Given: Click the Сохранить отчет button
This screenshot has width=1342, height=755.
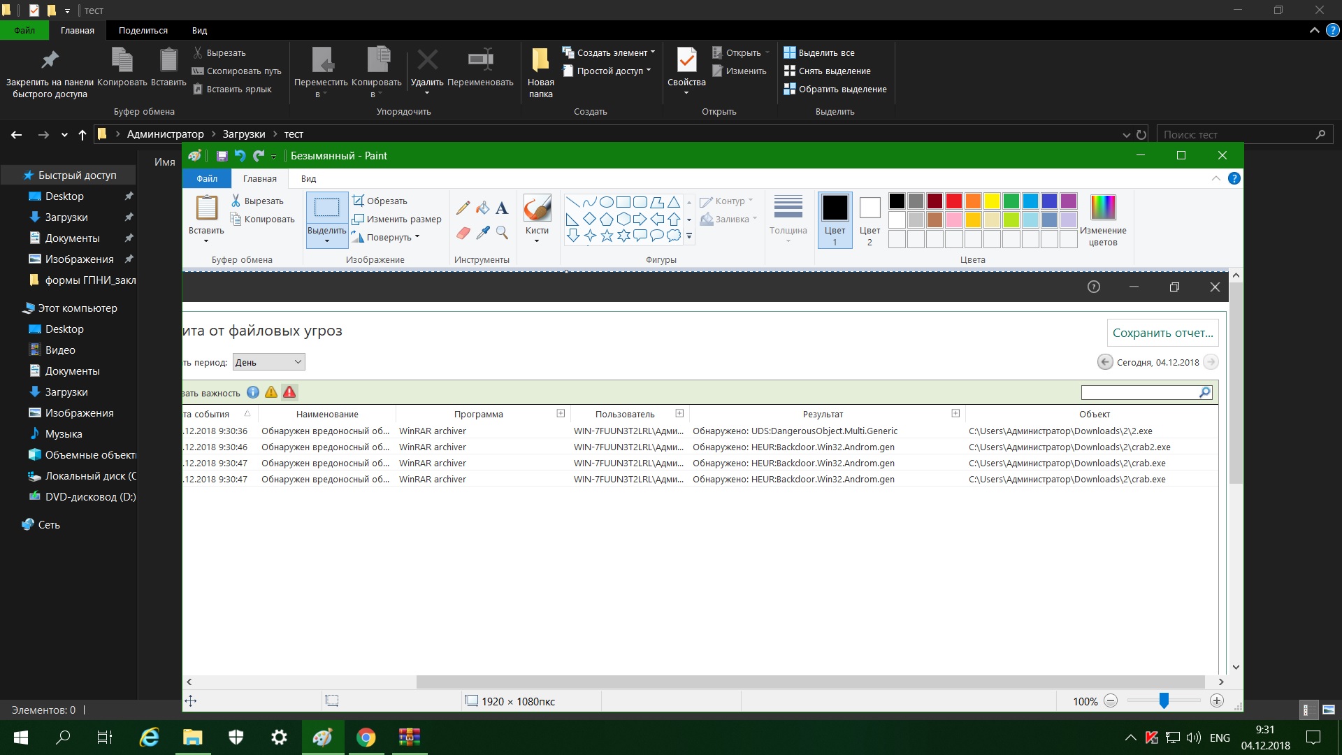Looking at the screenshot, I should tap(1162, 333).
